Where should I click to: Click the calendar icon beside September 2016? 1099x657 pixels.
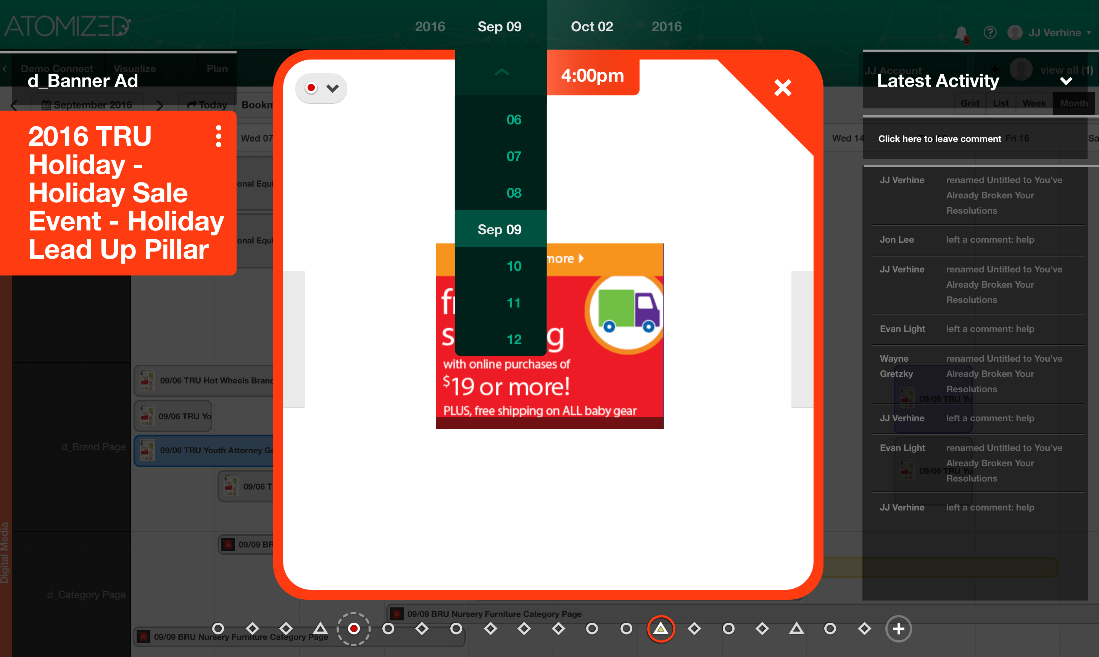click(x=46, y=105)
